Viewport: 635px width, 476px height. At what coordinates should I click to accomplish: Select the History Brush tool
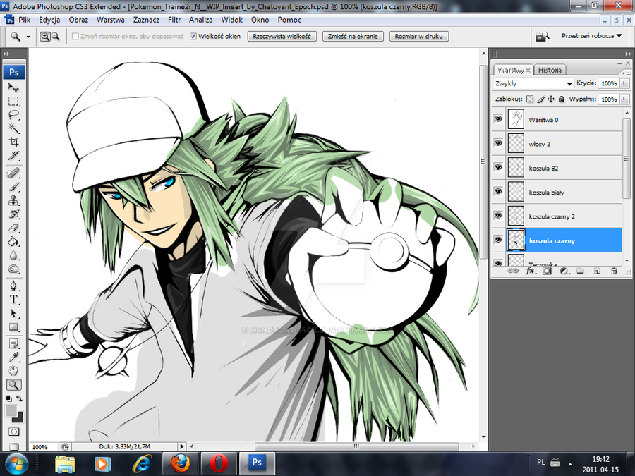(13, 214)
